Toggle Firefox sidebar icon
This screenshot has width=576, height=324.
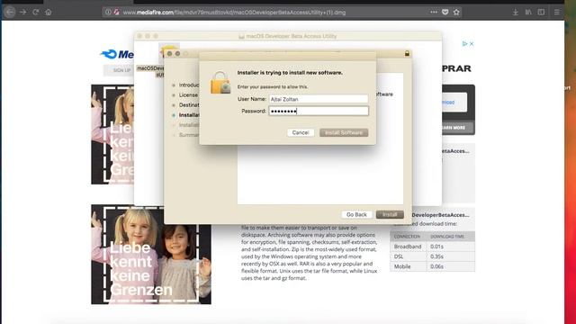pos(541,12)
